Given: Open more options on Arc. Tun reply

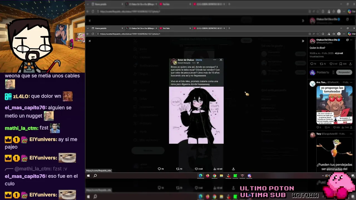Looking at the screenshot, I should click(351, 82).
